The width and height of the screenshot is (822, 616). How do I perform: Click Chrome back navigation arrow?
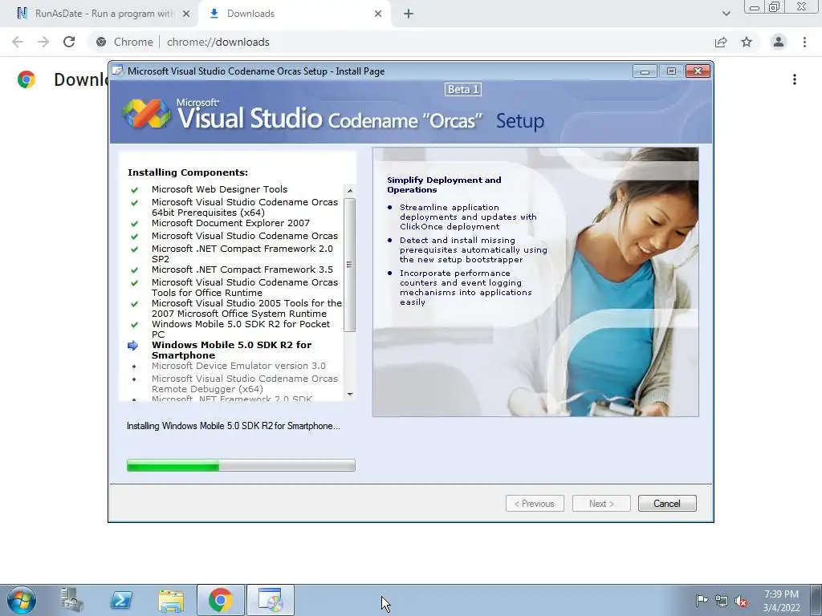(18, 42)
